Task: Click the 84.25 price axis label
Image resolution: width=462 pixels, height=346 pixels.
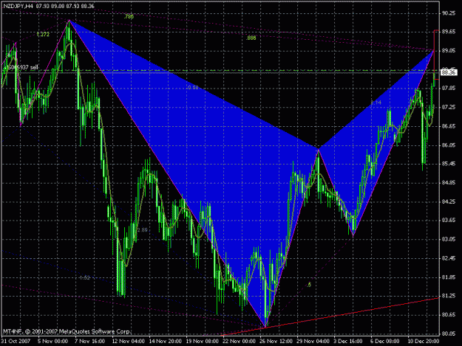Action: click(449, 201)
